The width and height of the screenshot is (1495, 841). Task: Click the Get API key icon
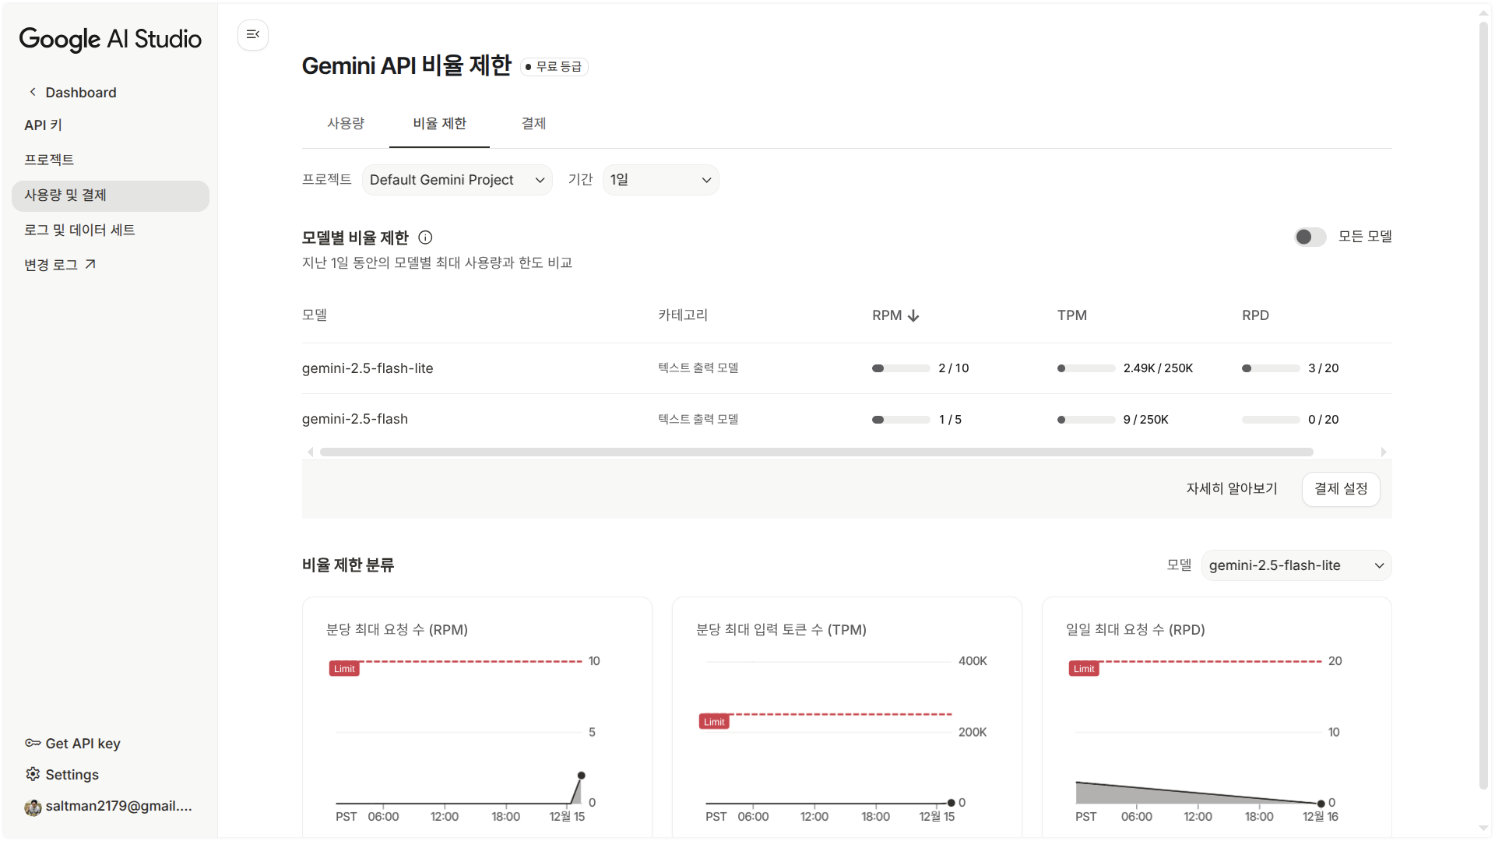(x=33, y=743)
